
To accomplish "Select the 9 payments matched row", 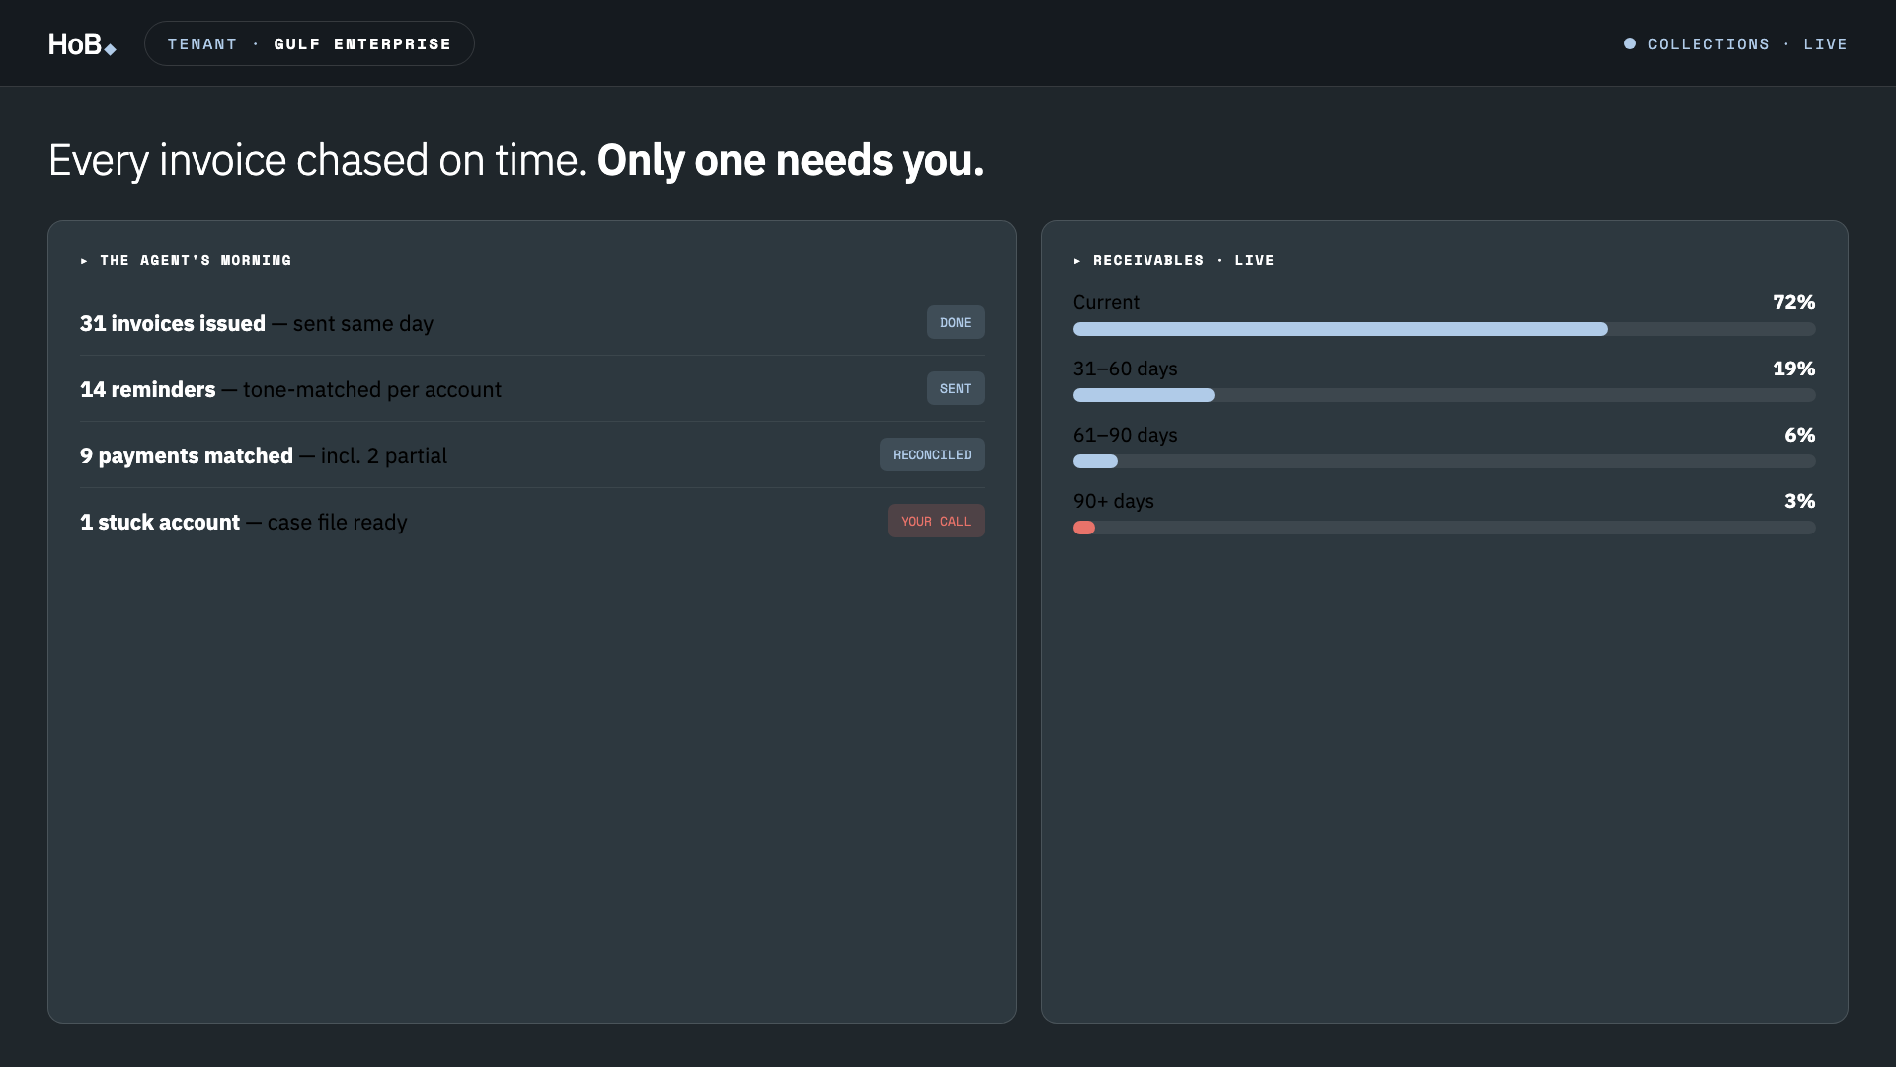I will click(531, 455).
